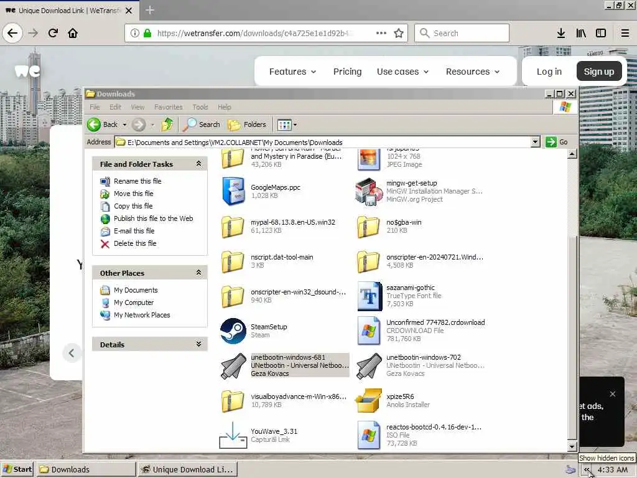Select unetbootin-windows-702 icon
This screenshot has height=478, width=637.
[x=369, y=366]
